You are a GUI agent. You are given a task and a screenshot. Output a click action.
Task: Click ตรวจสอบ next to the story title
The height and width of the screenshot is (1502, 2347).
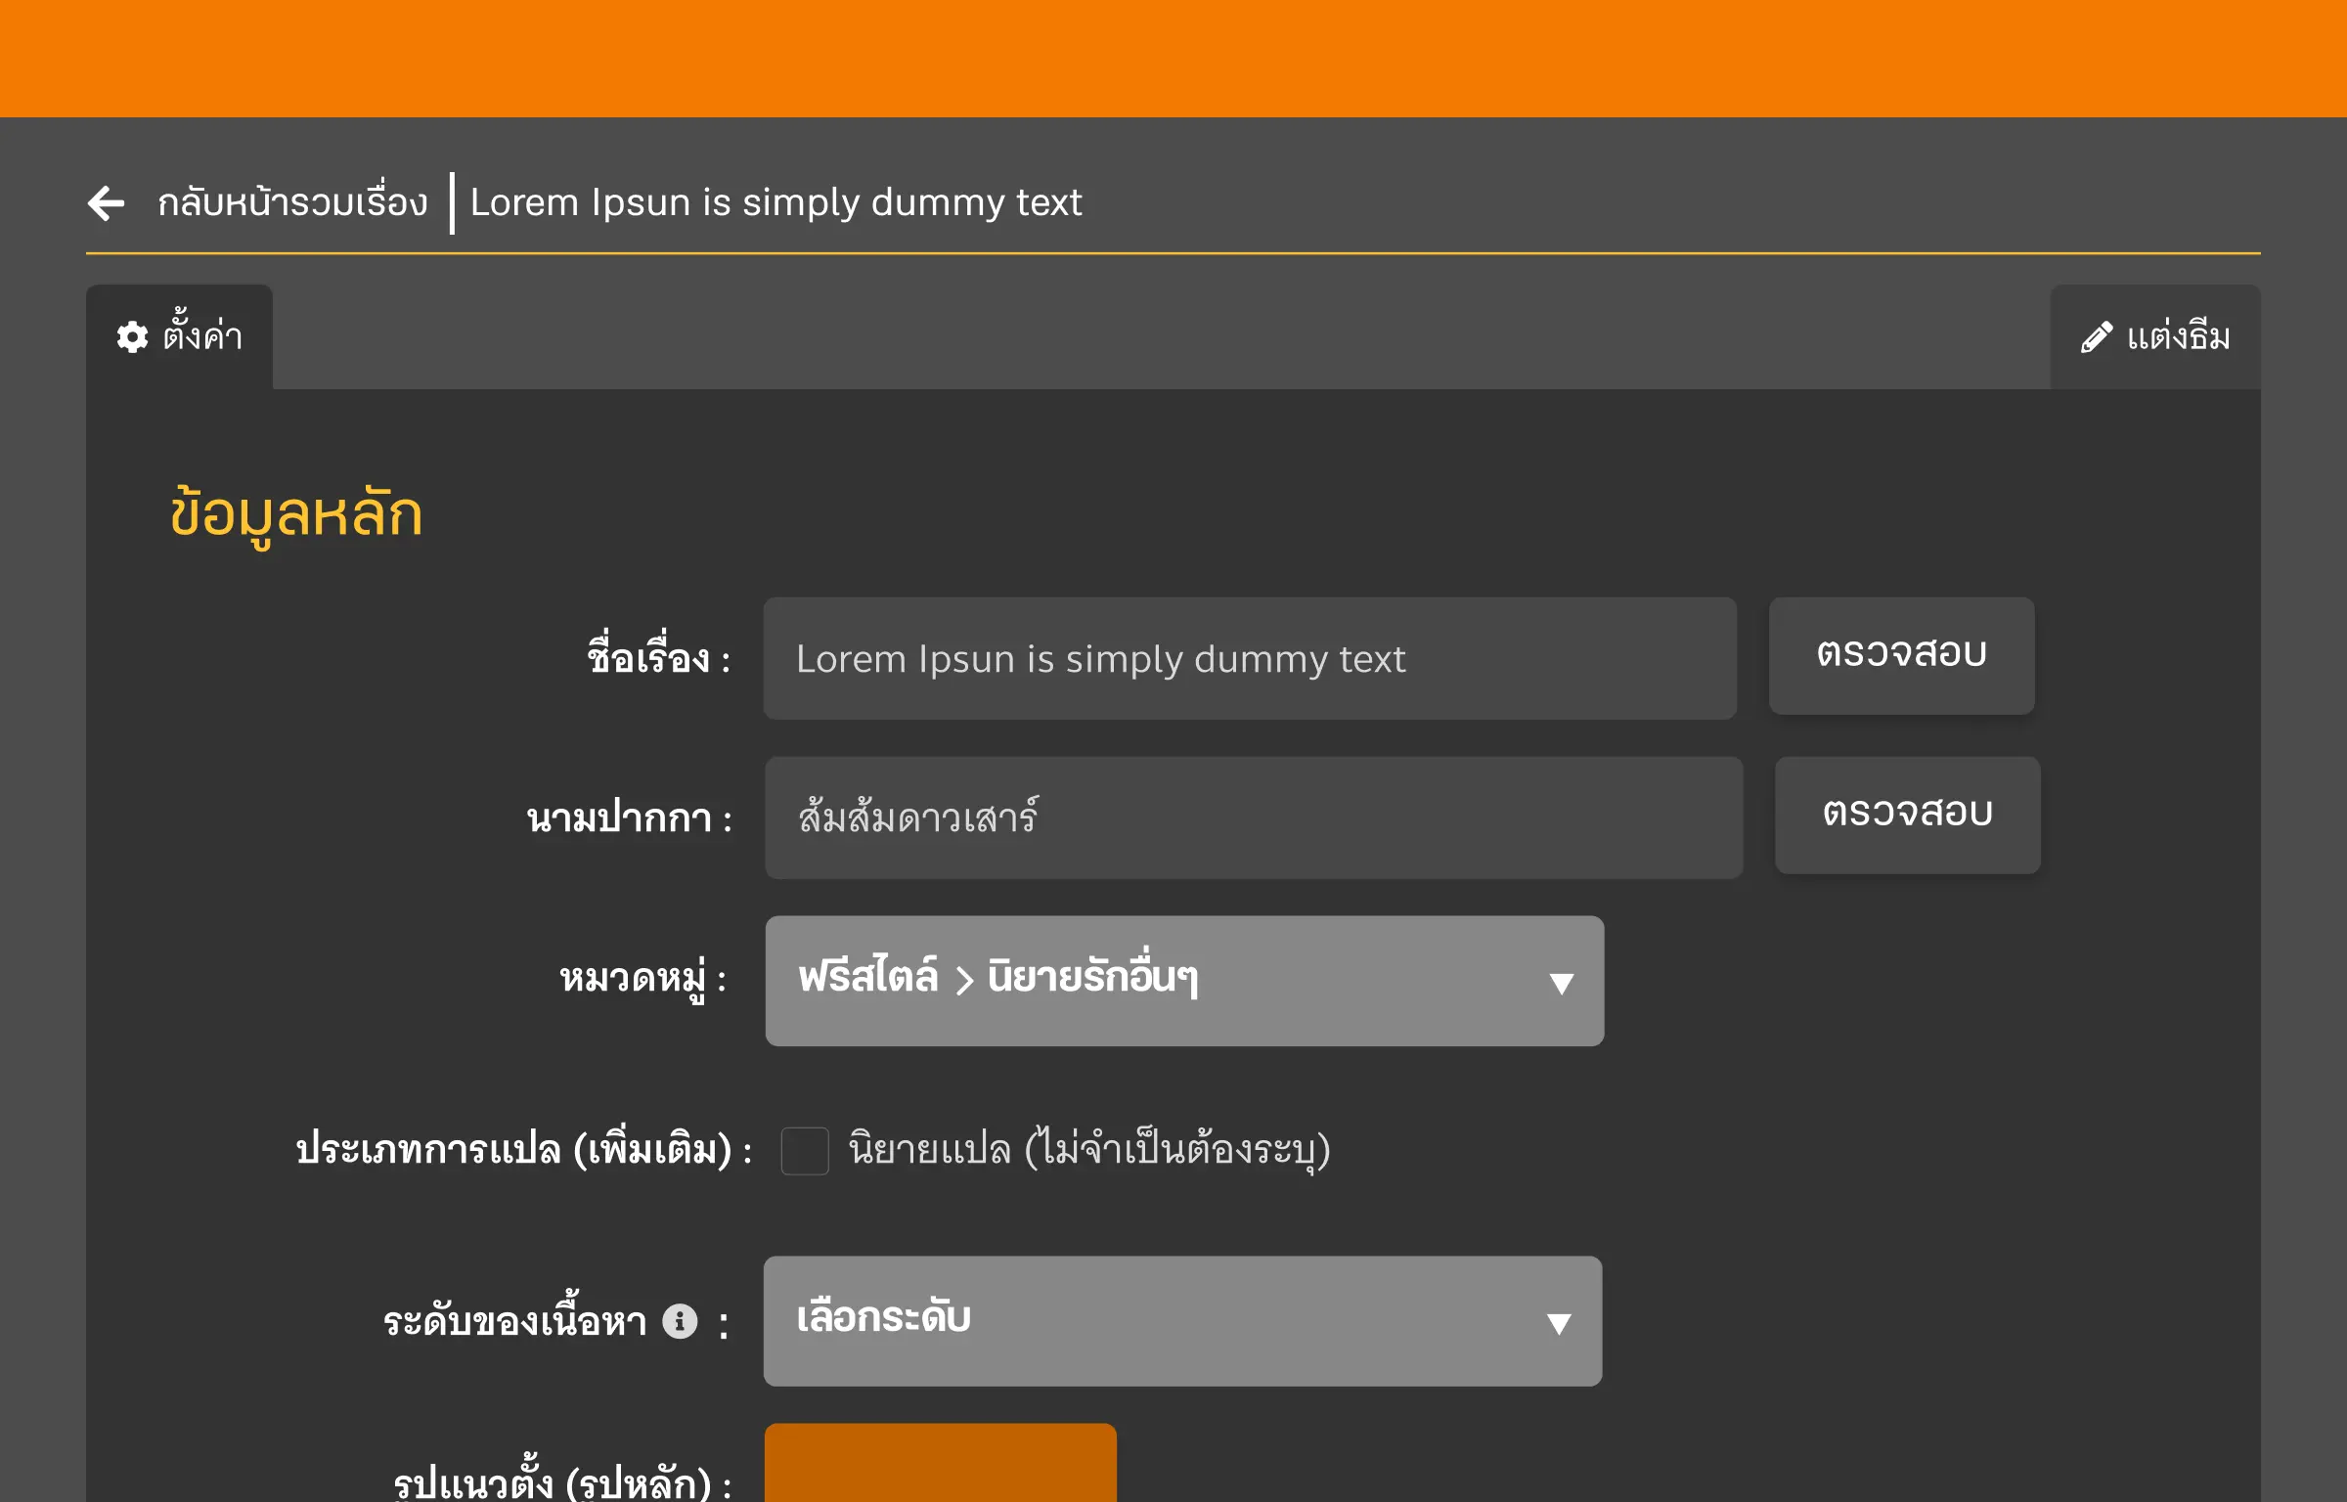(1901, 655)
